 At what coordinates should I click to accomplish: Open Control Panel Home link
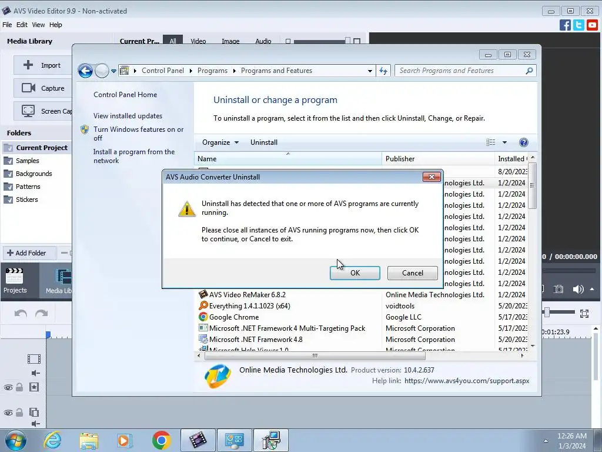point(125,95)
